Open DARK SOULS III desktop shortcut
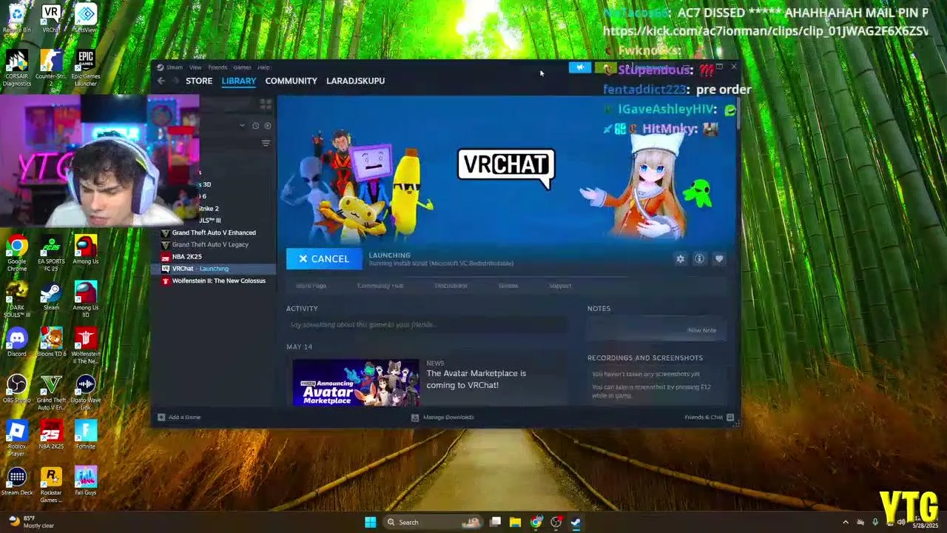This screenshot has width=947, height=533. (x=17, y=300)
